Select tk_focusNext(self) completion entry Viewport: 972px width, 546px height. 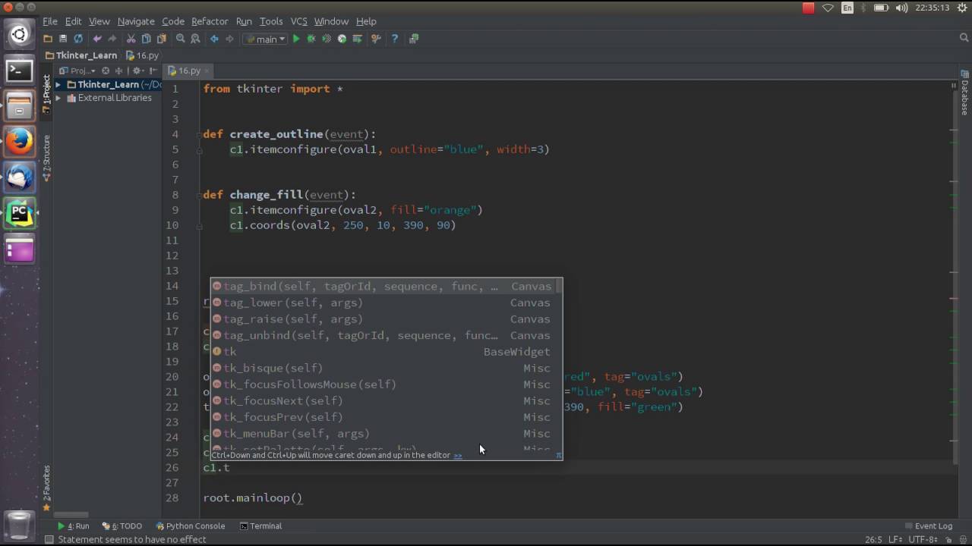tap(383, 400)
